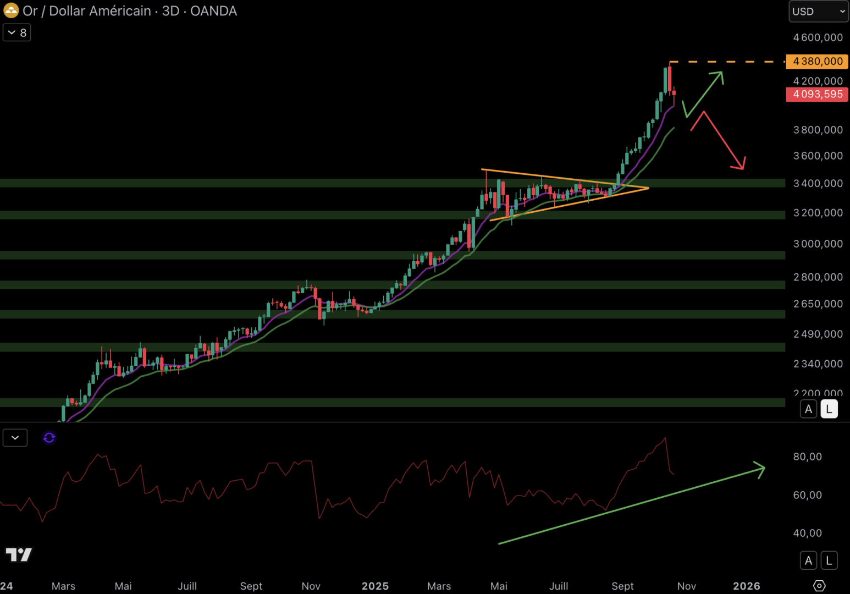Open the USD currency dropdown

818,12
